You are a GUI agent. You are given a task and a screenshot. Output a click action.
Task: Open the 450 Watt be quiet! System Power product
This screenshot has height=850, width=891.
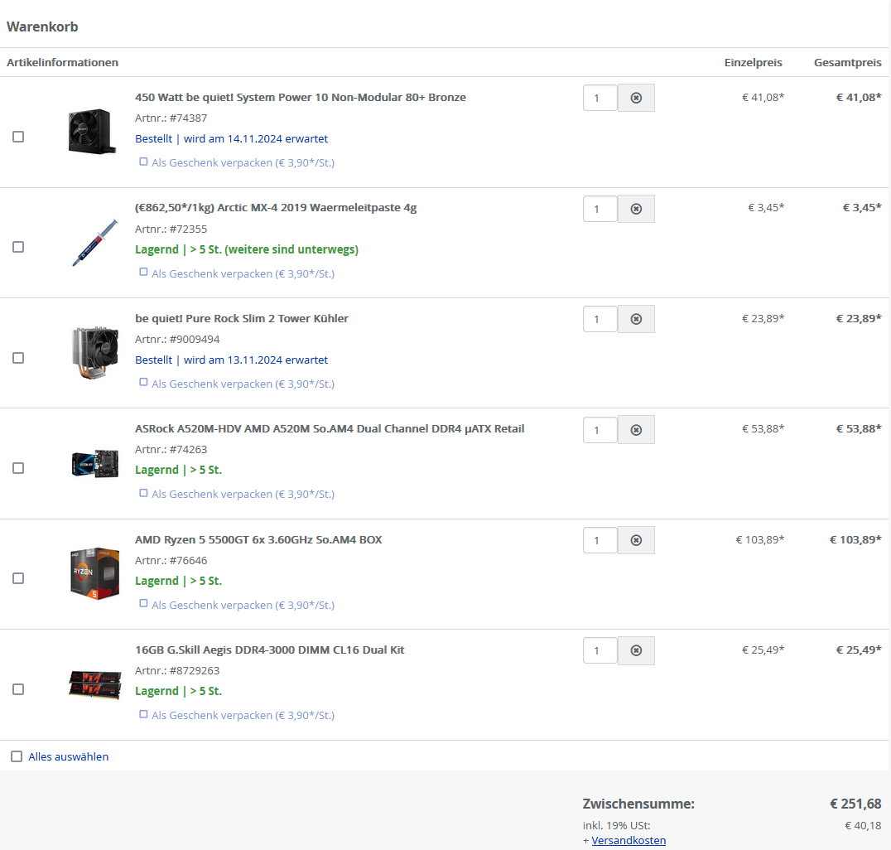pyautogui.click(x=300, y=97)
